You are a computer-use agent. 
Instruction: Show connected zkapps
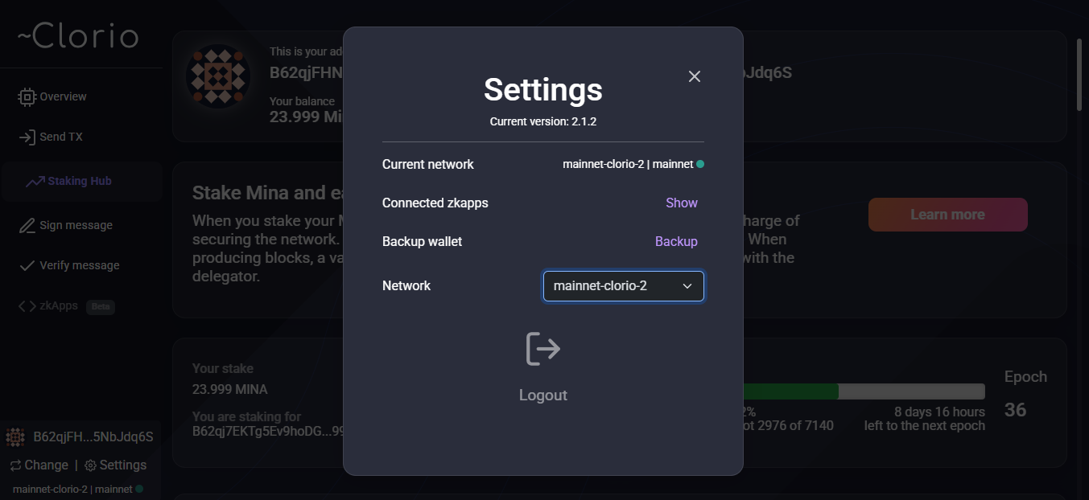(x=681, y=203)
